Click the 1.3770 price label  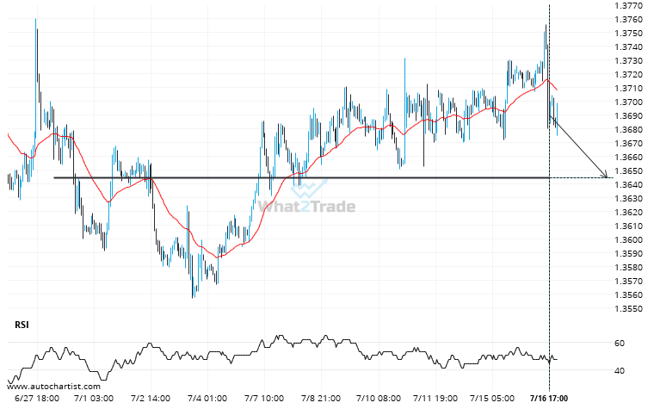pos(628,5)
